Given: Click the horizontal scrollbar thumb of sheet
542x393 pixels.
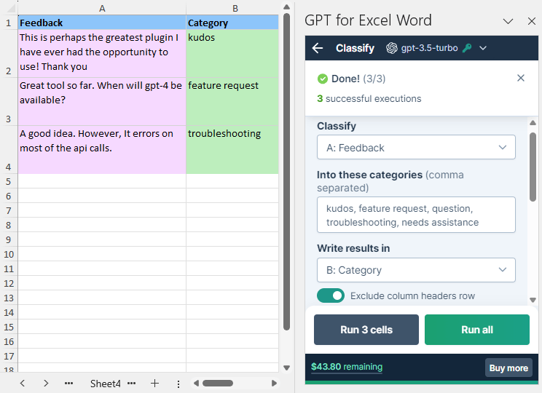Looking at the screenshot, I should pyautogui.click(x=217, y=383).
